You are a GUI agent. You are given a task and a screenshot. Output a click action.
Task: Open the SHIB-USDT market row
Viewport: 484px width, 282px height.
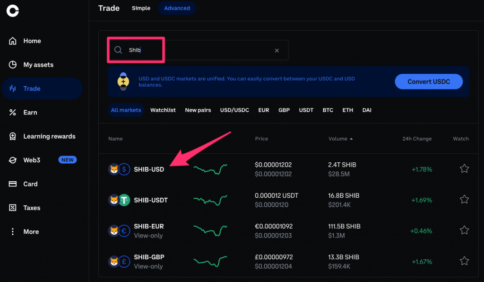(x=288, y=200)
